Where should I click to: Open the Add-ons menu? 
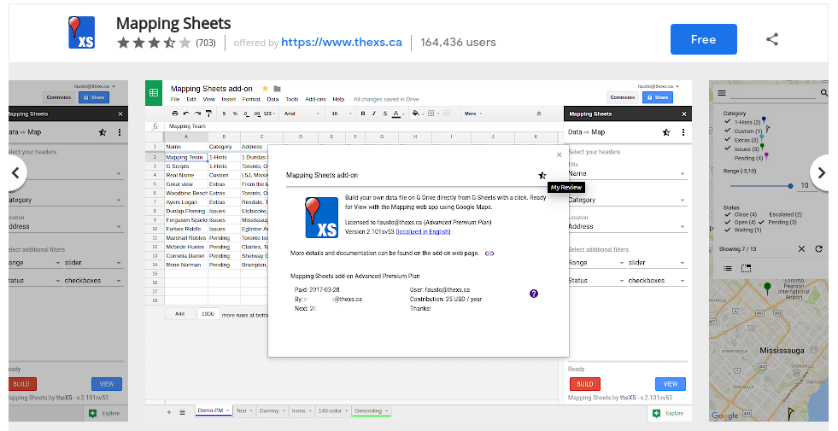tap(315, 99)
